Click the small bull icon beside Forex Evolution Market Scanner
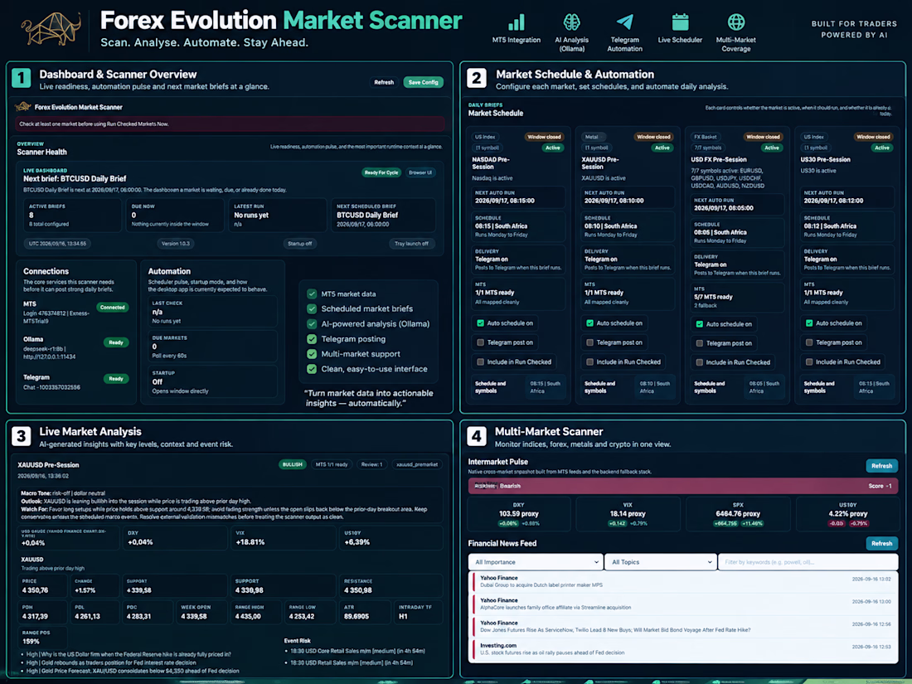 pyautogui.click(x=22, y=106)
